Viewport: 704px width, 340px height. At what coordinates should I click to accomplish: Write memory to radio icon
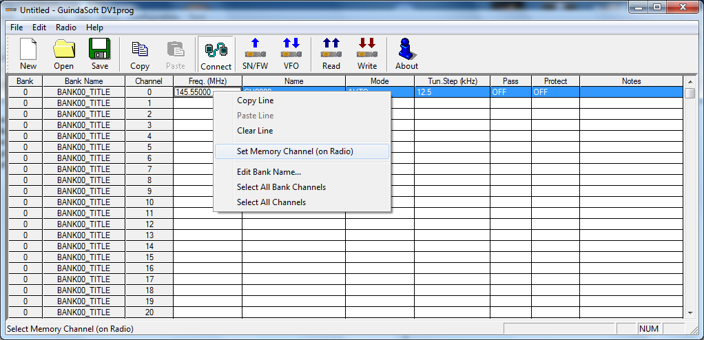[x=367, y=54]
